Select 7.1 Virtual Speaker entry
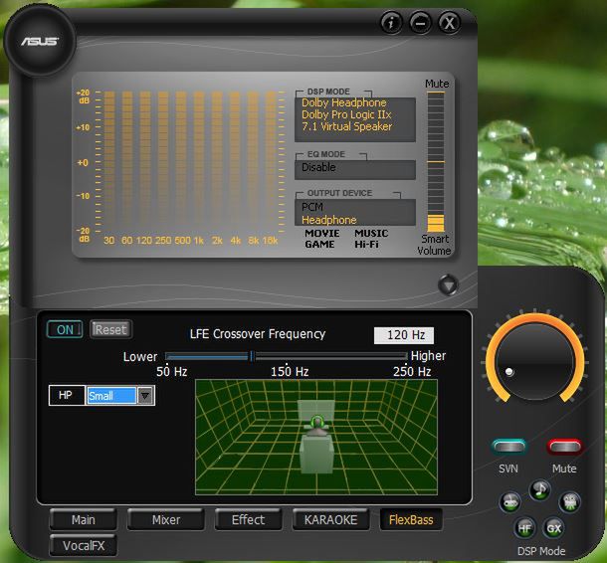This screenshot has height=563, width=607. pos(347,126)
